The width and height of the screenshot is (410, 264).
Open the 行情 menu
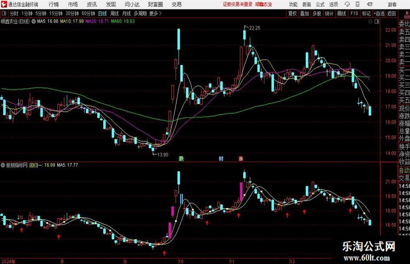coord(54,4)
